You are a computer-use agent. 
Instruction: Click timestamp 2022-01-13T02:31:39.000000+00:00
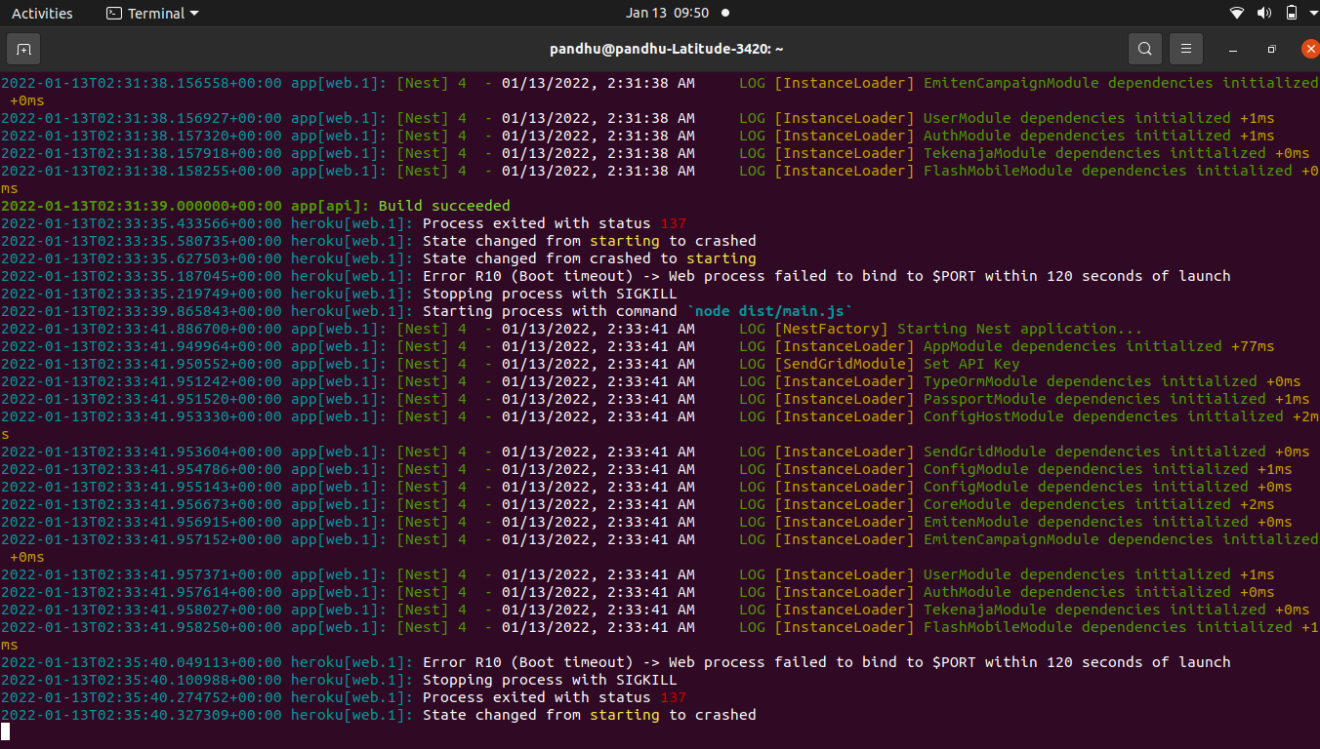142,206
